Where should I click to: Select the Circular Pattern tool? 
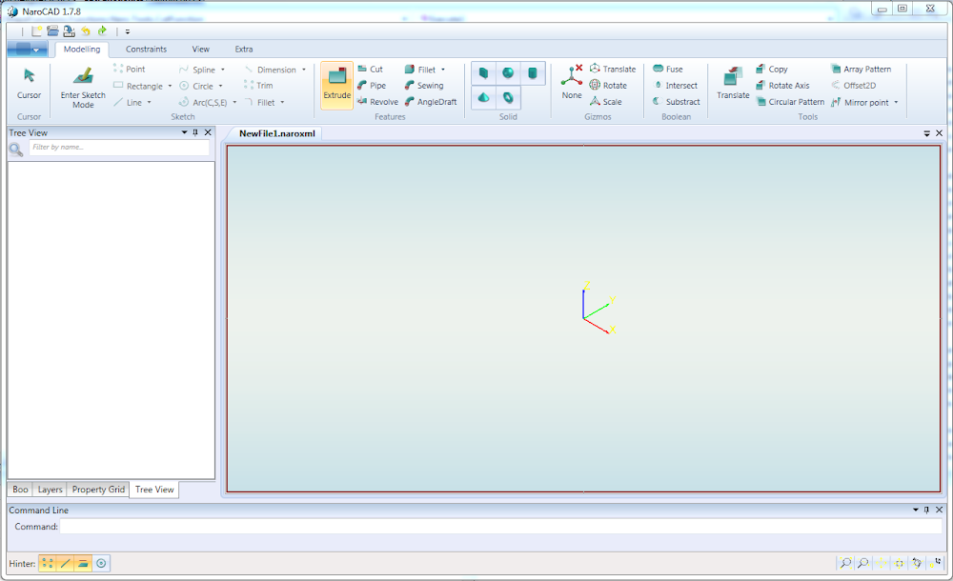coord(790,102)
